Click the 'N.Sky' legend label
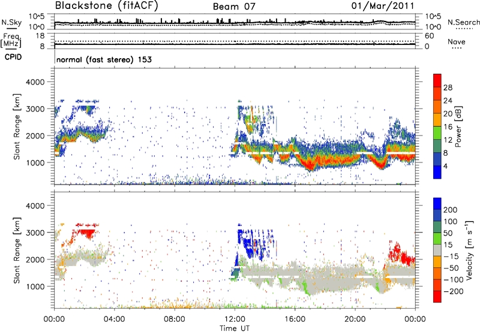Screen dimensions: 480x332 point(11,22)
